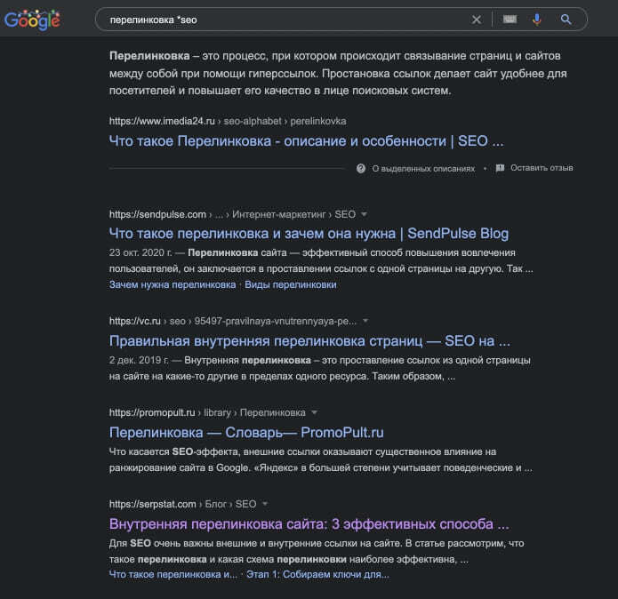Clear the search query with the X icon

click(476, 20)
